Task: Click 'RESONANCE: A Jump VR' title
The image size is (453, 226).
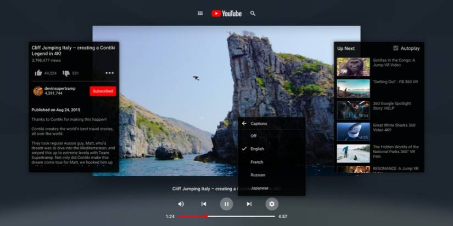Action: pos(395,169)
